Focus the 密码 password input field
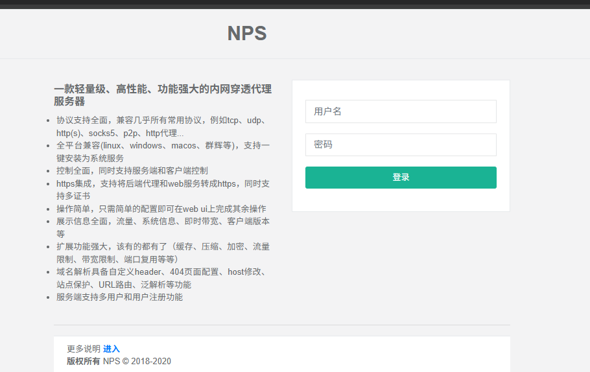Image resolution: width=590 pixels, height=372 pixels. click(401, 145)
